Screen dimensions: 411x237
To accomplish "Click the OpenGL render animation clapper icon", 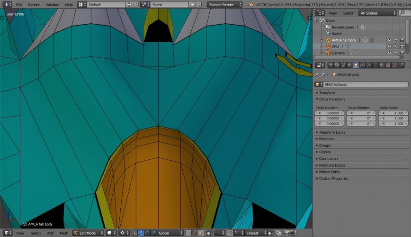I will 293,233.
